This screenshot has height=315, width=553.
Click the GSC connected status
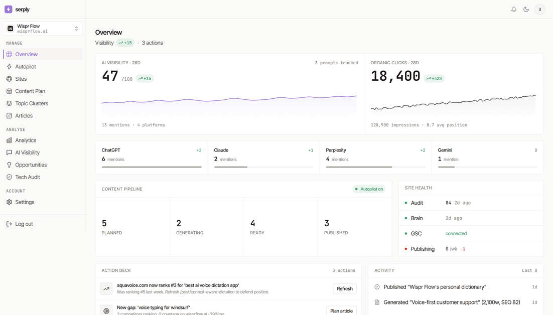tap(456, 234)
